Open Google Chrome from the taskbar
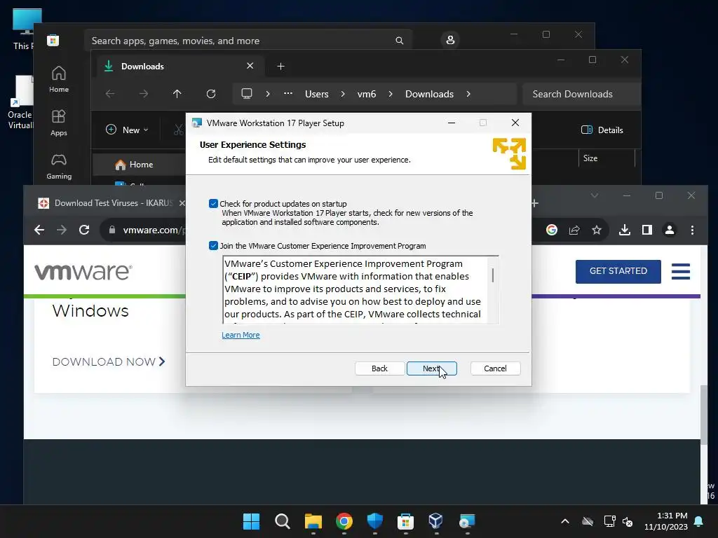Image resolution: width=718 pixels, height=538 pixels. pos(344,521)
